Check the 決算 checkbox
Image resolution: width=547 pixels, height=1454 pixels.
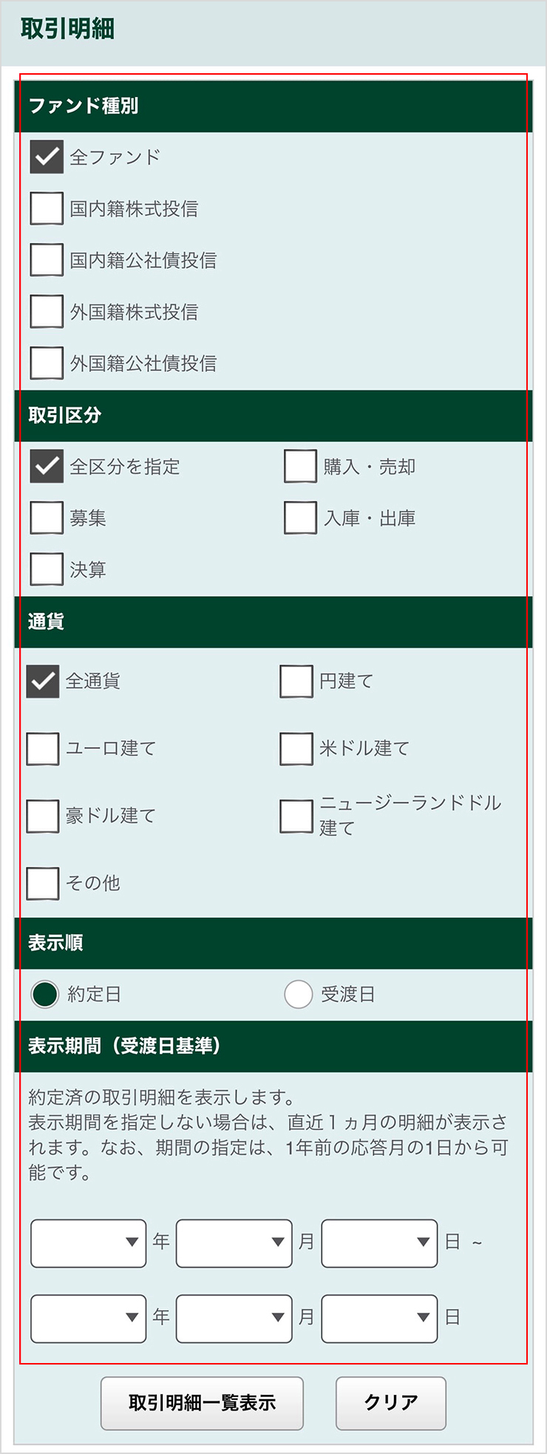(x=46, y=569)
